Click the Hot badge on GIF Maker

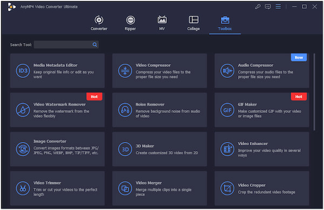point(299,97)
